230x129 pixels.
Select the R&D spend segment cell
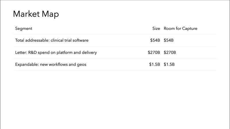pyautogui.click(x=56, y=53)
